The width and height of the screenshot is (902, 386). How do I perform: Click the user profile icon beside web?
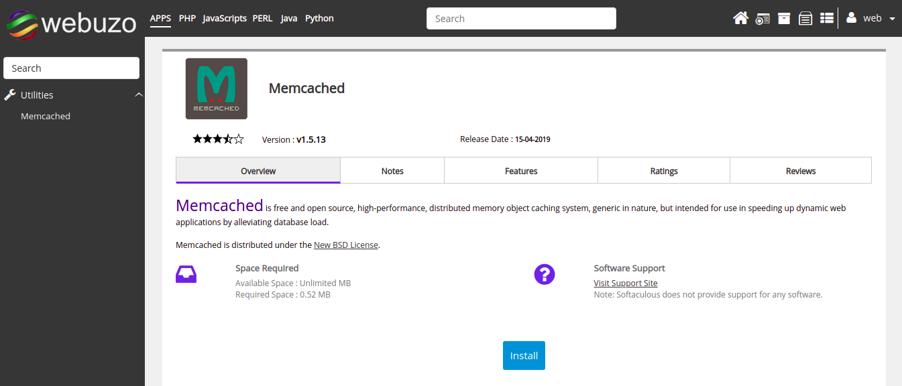pos(852,18)
